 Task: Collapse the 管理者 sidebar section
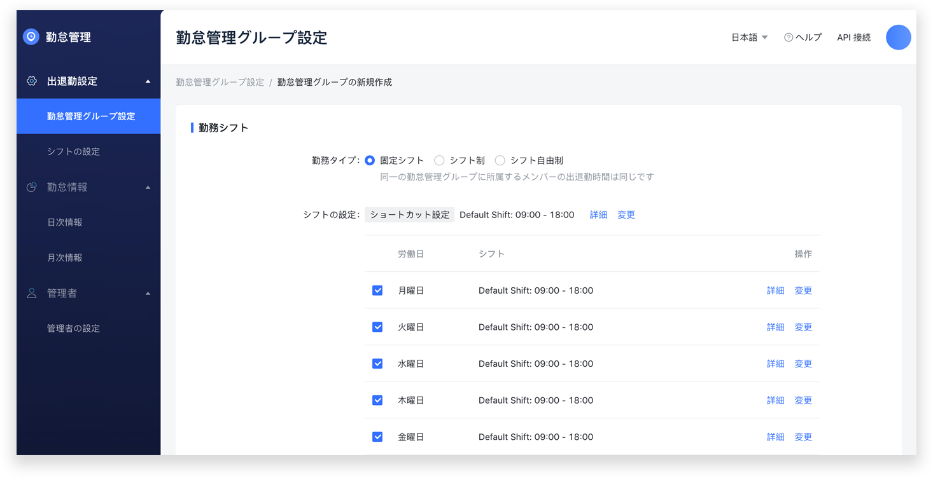(x=148, y=294)
